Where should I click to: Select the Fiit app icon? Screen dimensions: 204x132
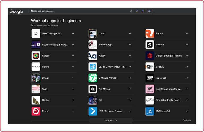93,100
